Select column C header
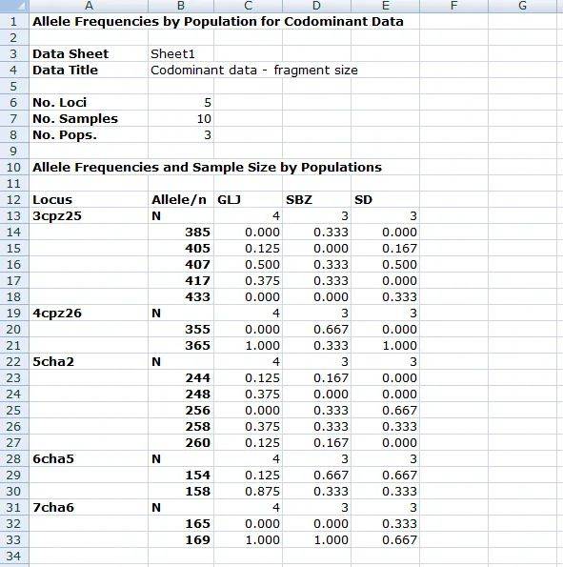This screenshot has width=563, height=567. pyautogui.click(x=248, y=6)
